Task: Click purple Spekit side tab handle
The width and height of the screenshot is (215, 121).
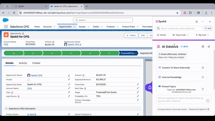Action: [x=149, y=87]
